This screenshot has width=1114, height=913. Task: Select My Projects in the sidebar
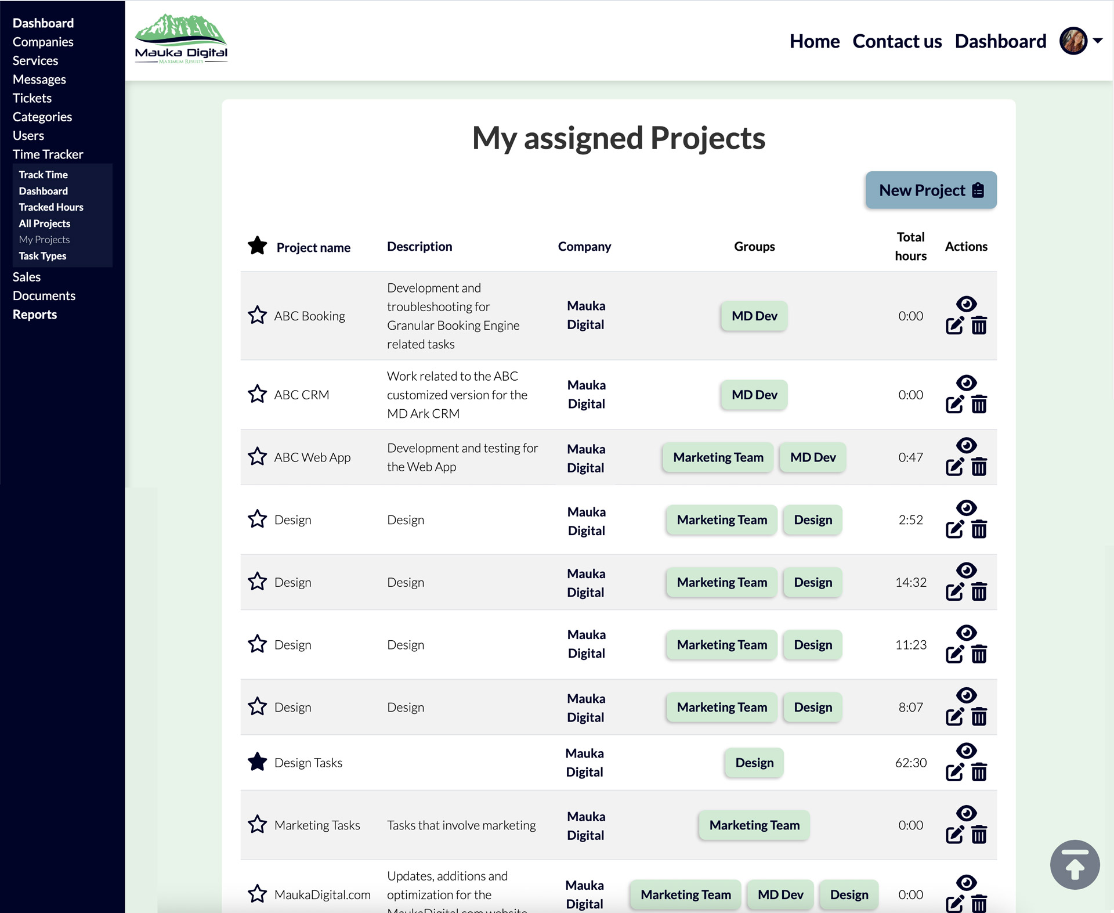[x=44, y=240]
